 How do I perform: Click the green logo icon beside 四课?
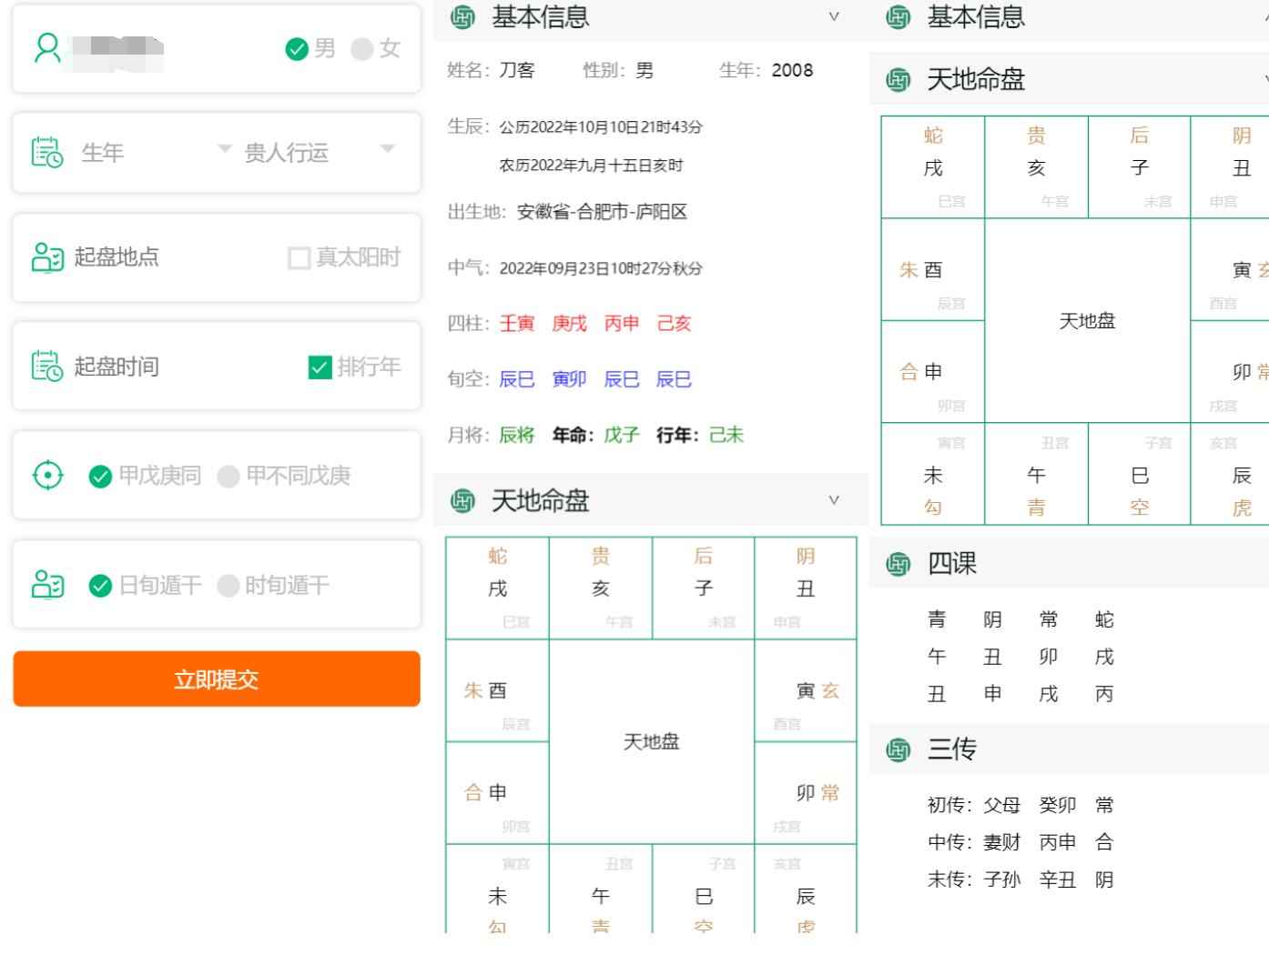[x=899, y=563]
